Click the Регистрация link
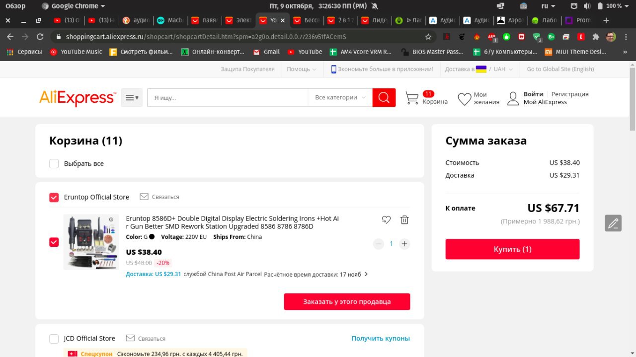Viewport: 636px width, 357px height. tap(570, 94)
